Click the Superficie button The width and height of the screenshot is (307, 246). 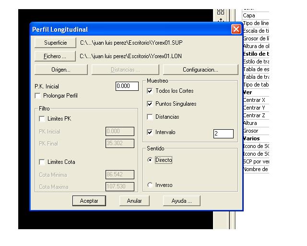click(55, 43)
